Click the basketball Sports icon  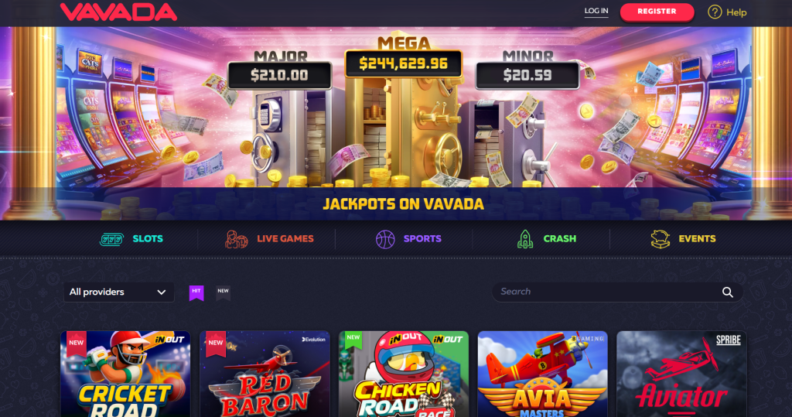point(385,239)
